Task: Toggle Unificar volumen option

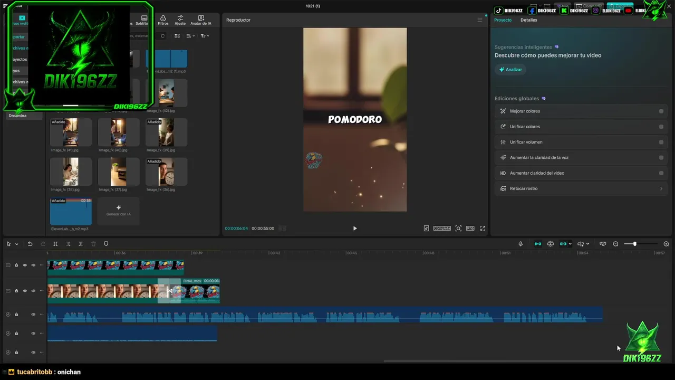Action: tap(661, 142)
